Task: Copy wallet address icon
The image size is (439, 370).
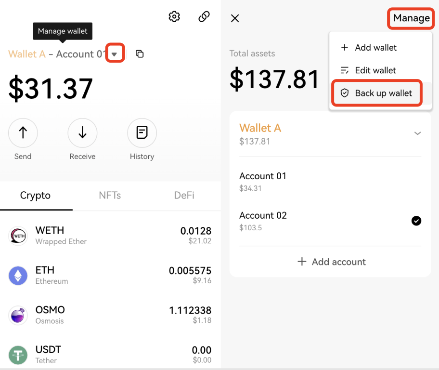Action: 140,54
